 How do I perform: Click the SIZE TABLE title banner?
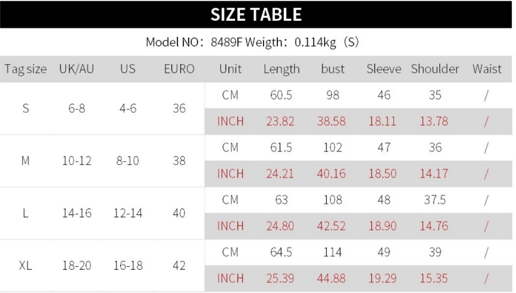pos(257,14)
